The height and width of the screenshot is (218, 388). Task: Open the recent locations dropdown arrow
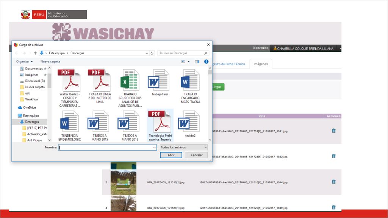click(30, 53)
